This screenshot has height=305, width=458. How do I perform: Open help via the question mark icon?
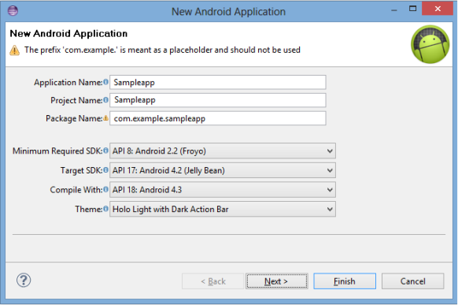point(24,280)
